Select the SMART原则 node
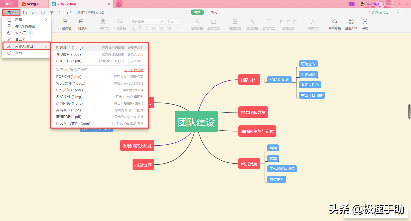Image resolution: width=411 pixels, height=221 pixels. tap(279, 80)
